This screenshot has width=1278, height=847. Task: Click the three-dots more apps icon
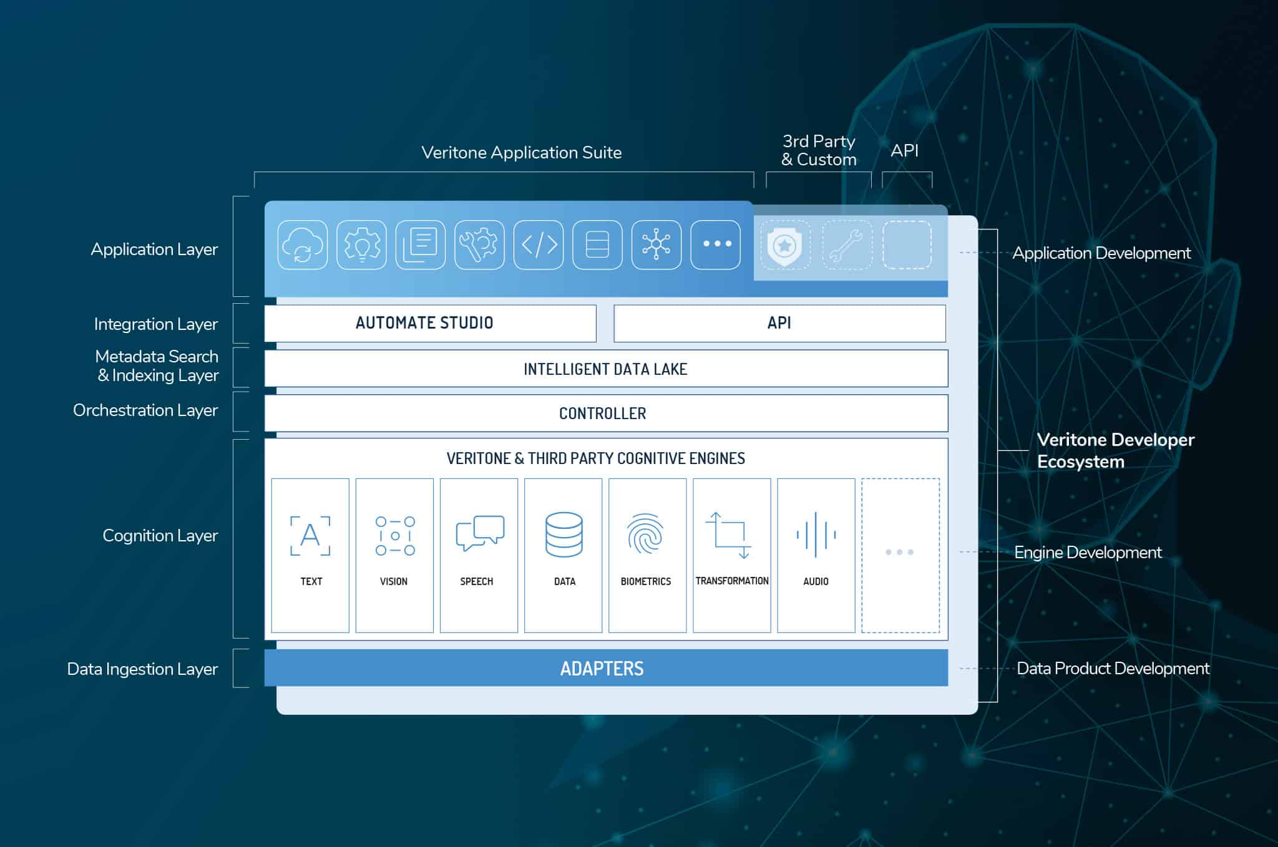click(716, 244)
